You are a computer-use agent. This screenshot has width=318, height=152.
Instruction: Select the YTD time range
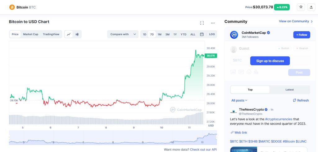tap(184, 34)
